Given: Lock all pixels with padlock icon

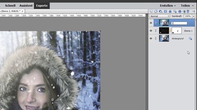Looking at the screenshot, I should tap(170, 11).
